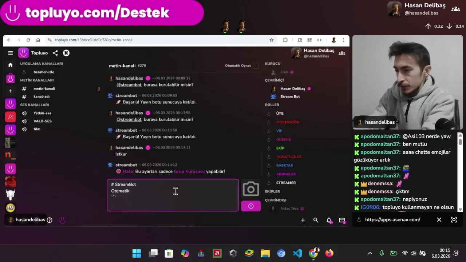Focus the message input box
This screenshot has width=466, height=262.
pyautogui.click(x=173, y=195)
